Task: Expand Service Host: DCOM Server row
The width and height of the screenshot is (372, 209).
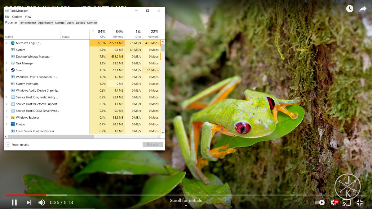Action: tap(7, 111)
